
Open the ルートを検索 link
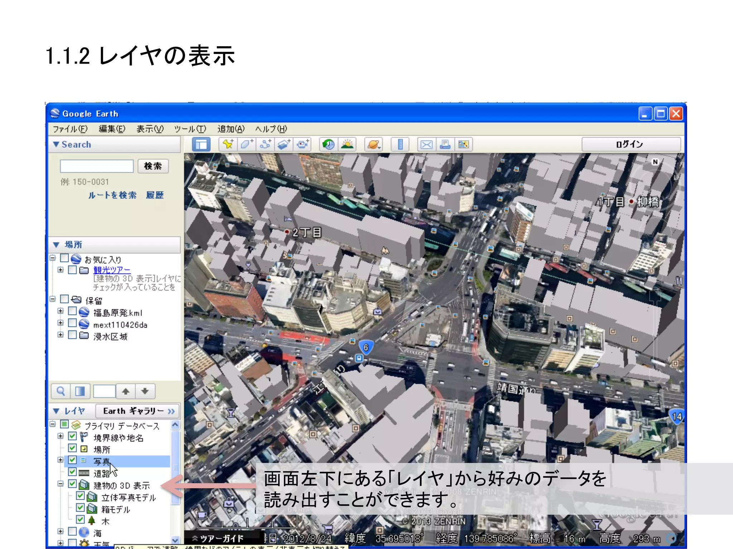[112, 195]
